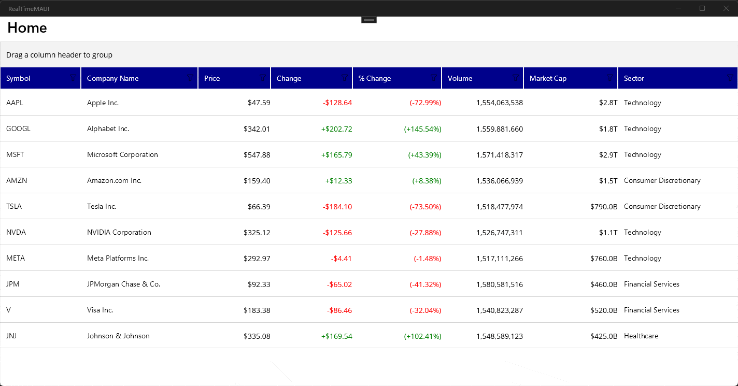Image resolution: width=738 pixels, height=386 pixels.
Task: Open the Market Cap column filter icon
Action: point(609,78)
